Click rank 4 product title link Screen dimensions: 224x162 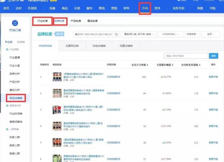[x=83, y=125]
